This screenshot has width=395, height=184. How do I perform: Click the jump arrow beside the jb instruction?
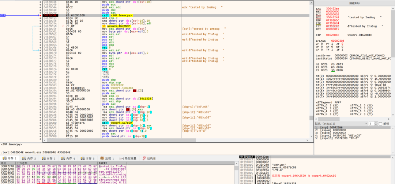pyautogui.click(x=63, y=27)
